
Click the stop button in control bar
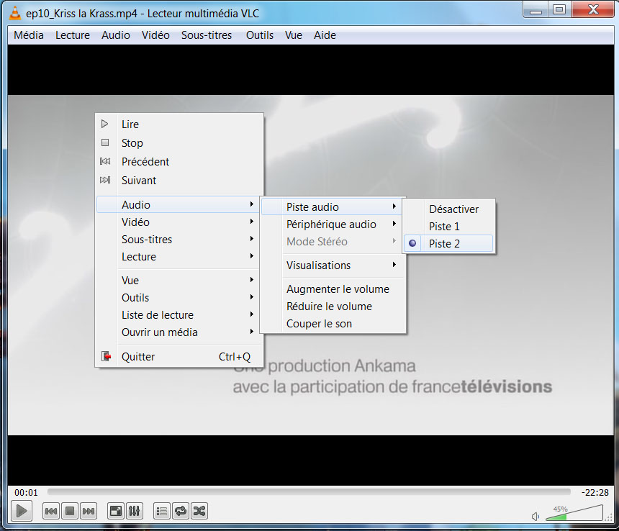pos(70,512)
